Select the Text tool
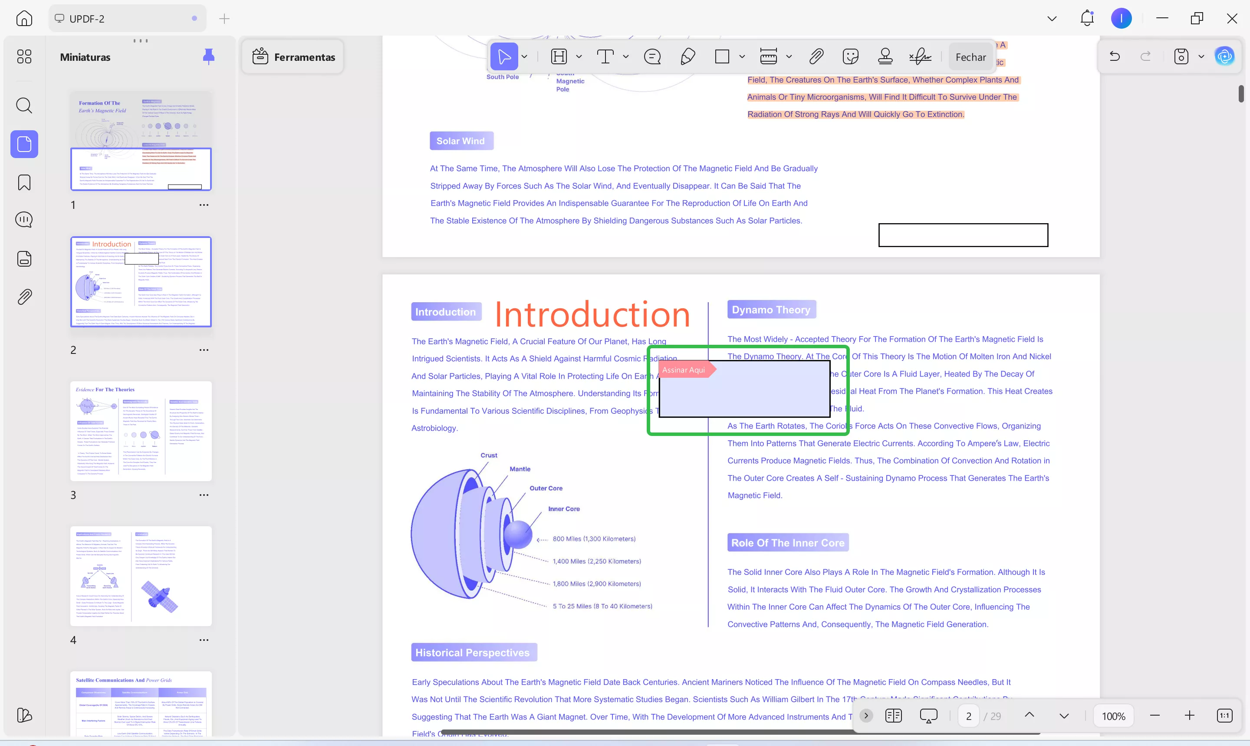Screen dimensions: 1250x746 (x=605, y=56)
